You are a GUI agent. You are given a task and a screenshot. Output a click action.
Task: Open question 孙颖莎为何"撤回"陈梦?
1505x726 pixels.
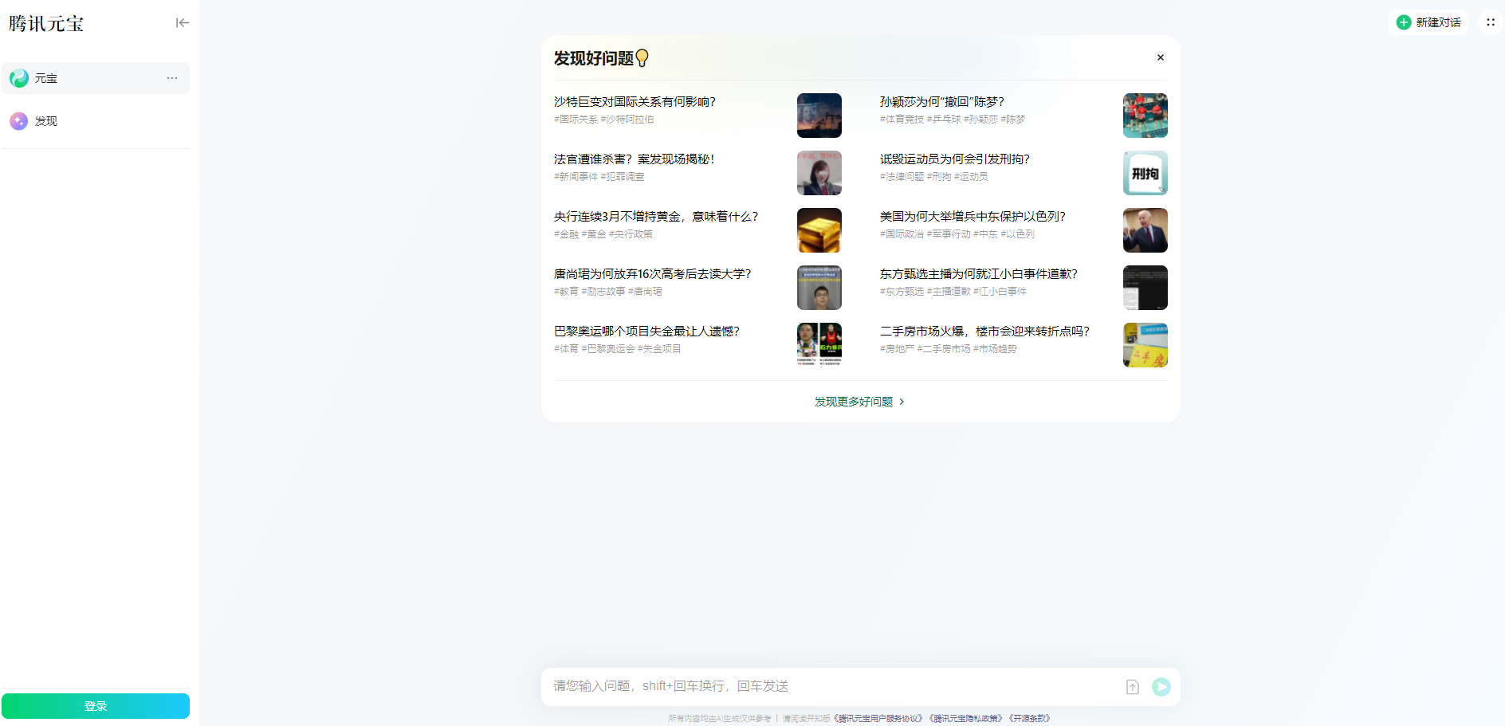coord(942,102)
